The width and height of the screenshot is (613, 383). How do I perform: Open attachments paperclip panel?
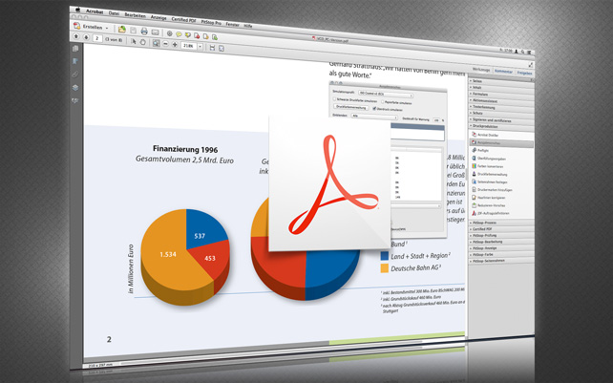75,74
